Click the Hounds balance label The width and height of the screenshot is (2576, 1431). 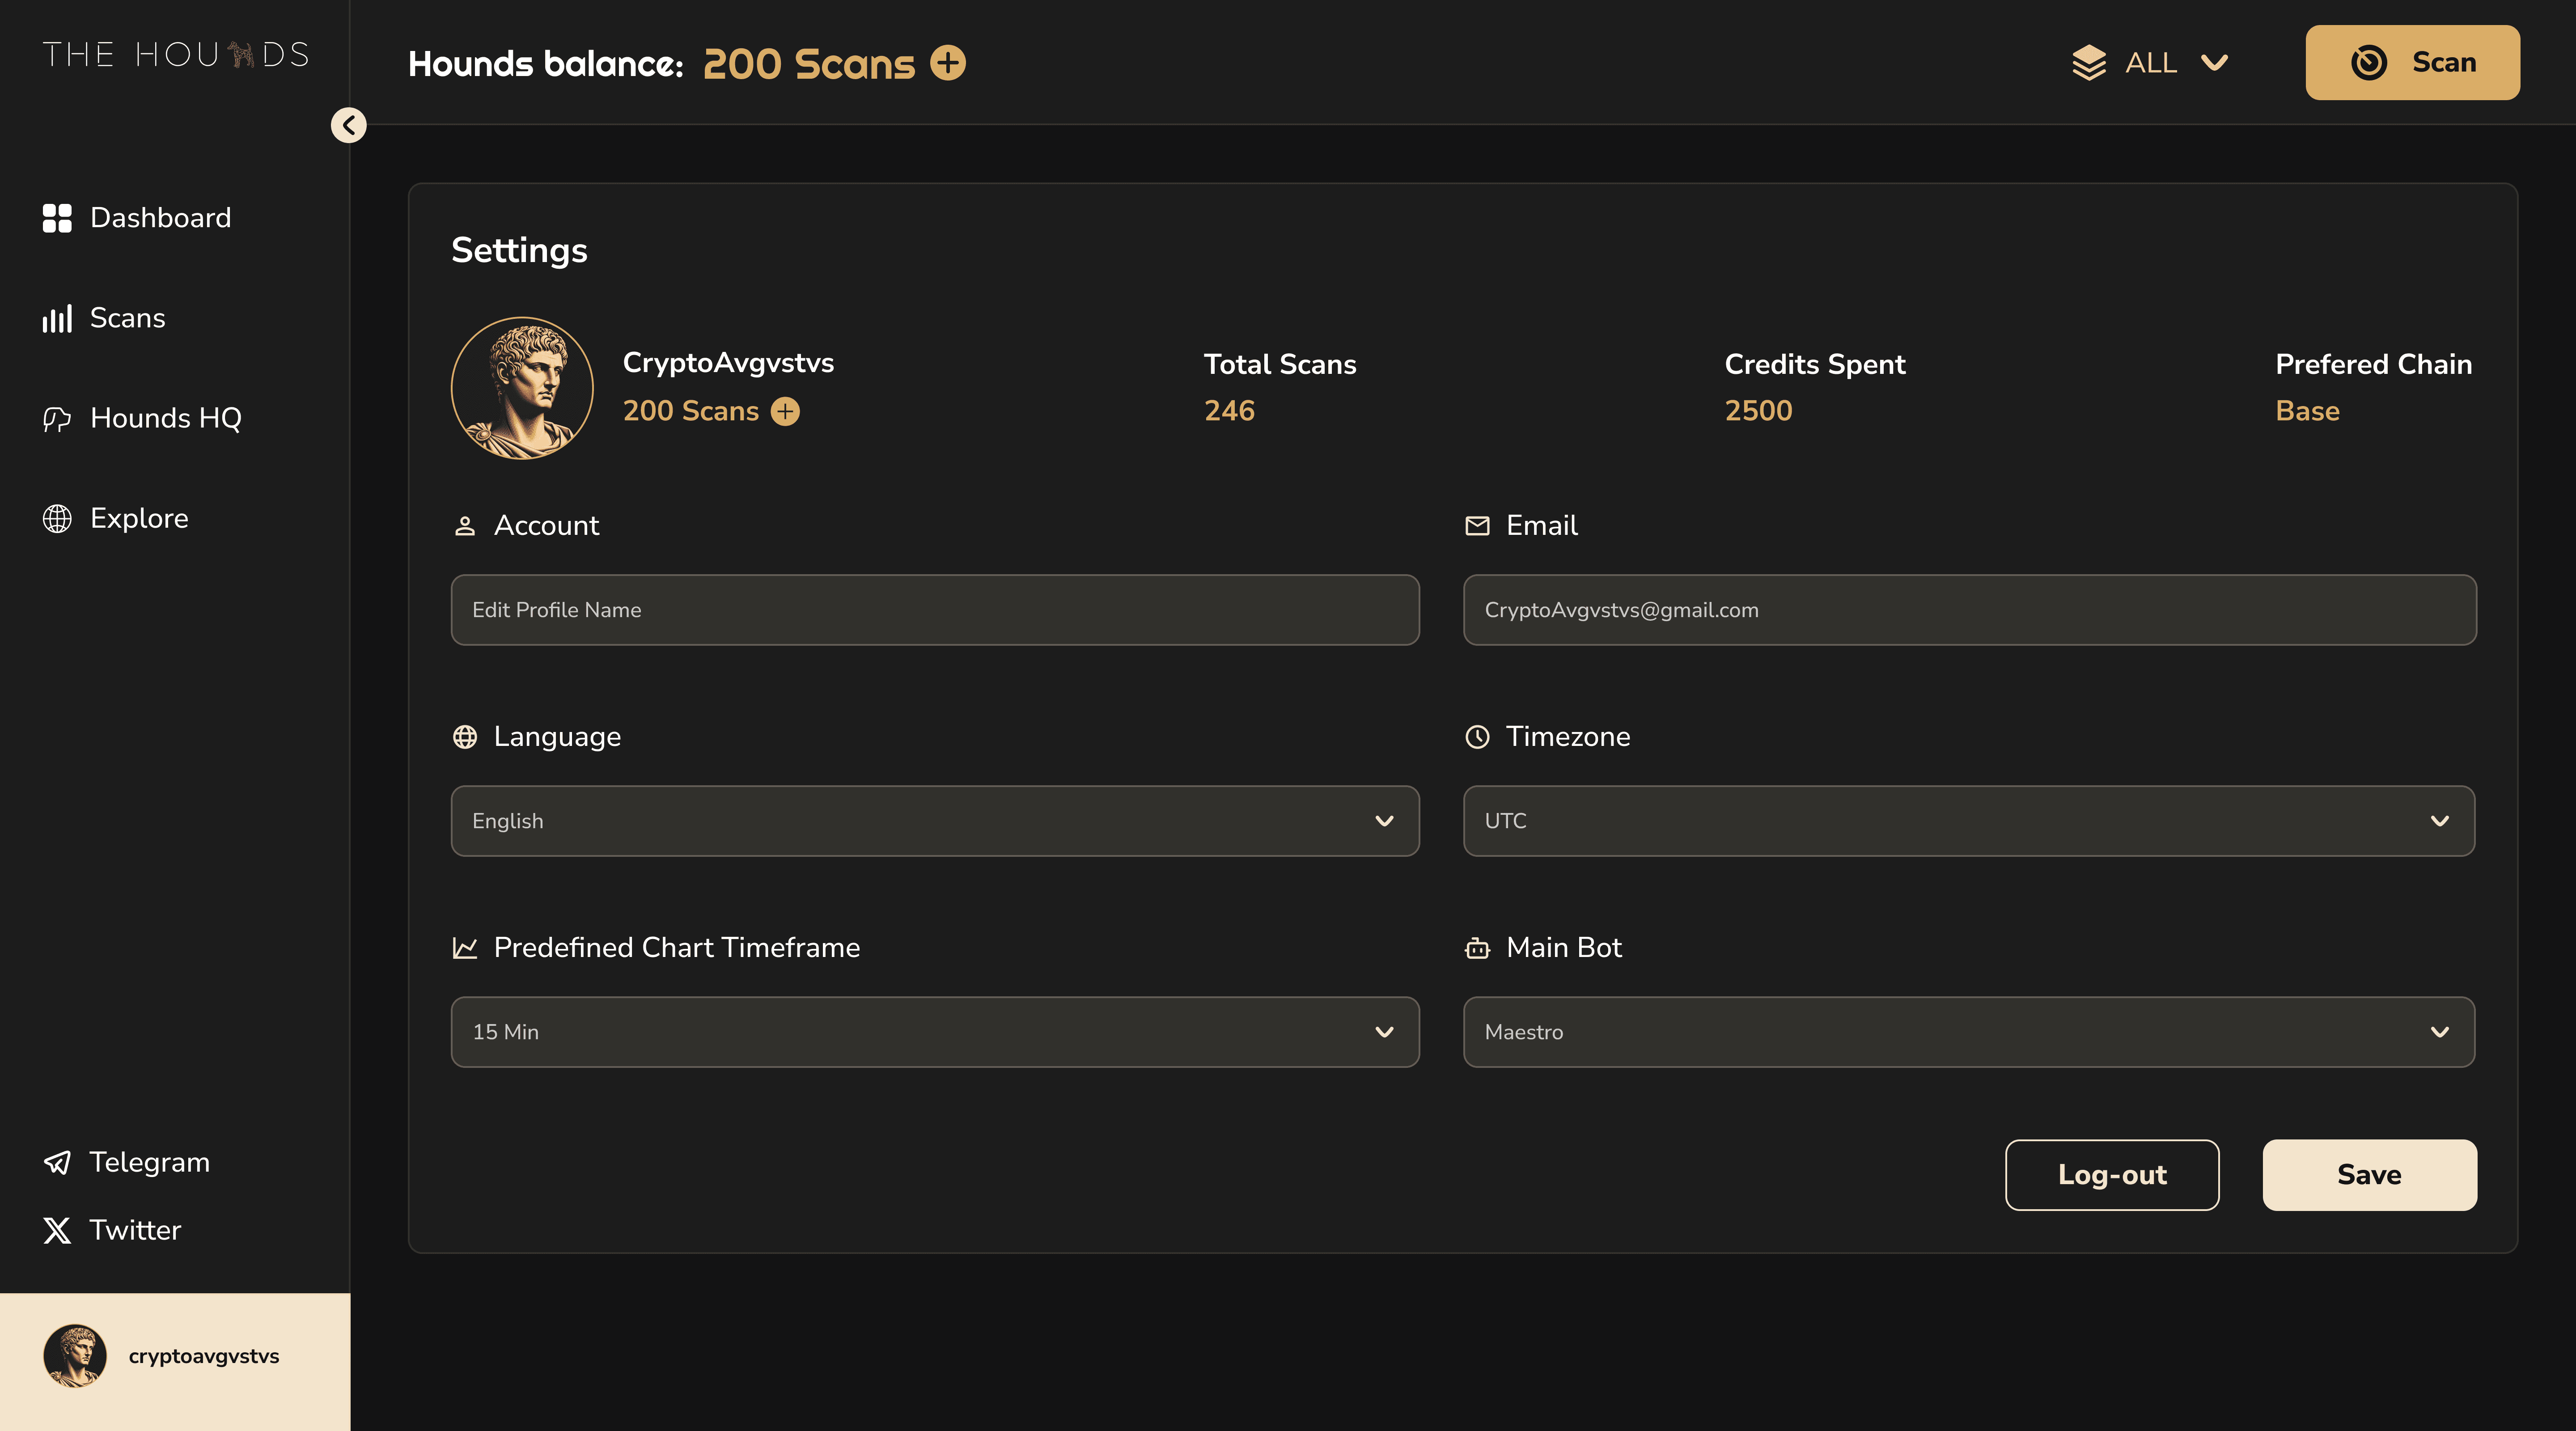(x=546, y=64)
